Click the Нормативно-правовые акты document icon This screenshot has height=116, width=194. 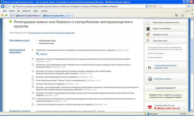point(148,23)
